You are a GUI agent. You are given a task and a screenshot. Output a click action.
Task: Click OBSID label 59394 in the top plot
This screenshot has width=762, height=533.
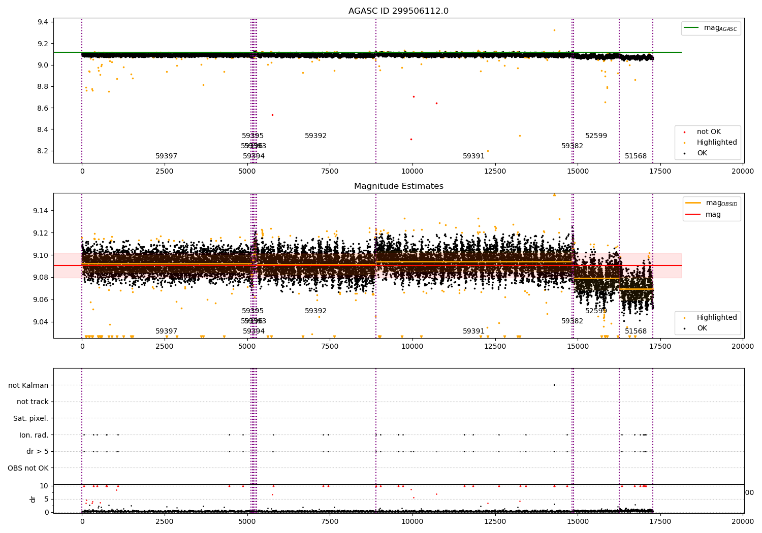point(253,156)
